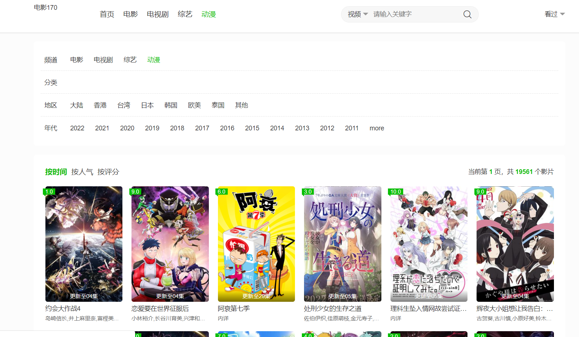The image size is (579, 337).
Task: Click the cast text 佐伯伊织,佳原萌枝
Action: [341, 318]
